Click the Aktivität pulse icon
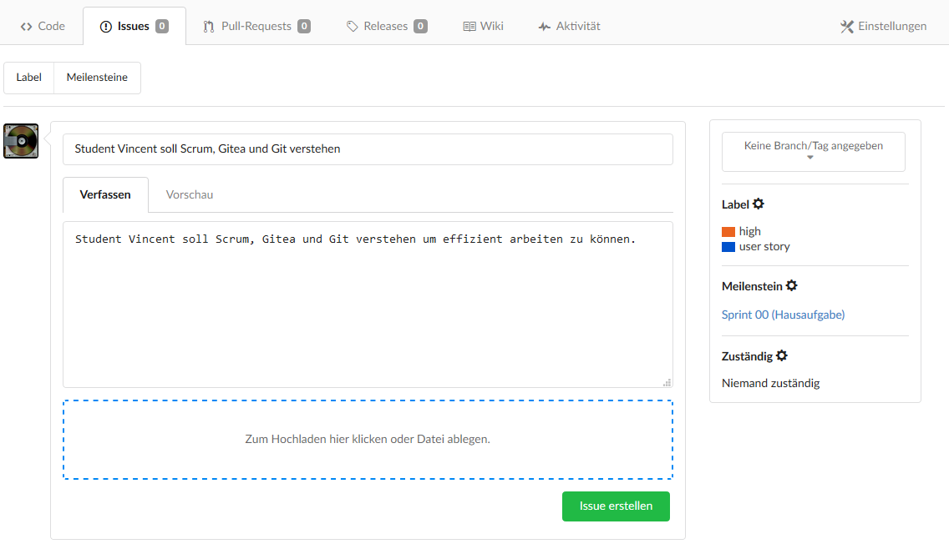The image size is (949, 549). coord(545,27)
